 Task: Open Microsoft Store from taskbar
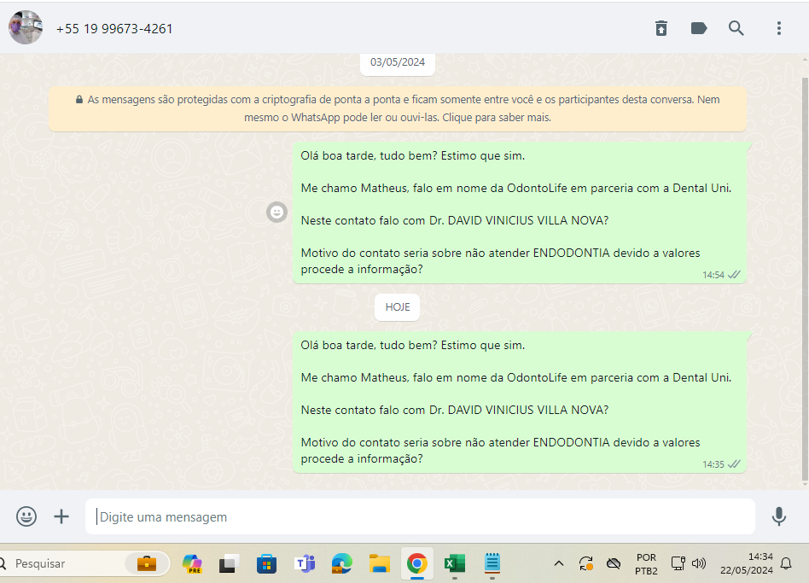click(266, 563)
